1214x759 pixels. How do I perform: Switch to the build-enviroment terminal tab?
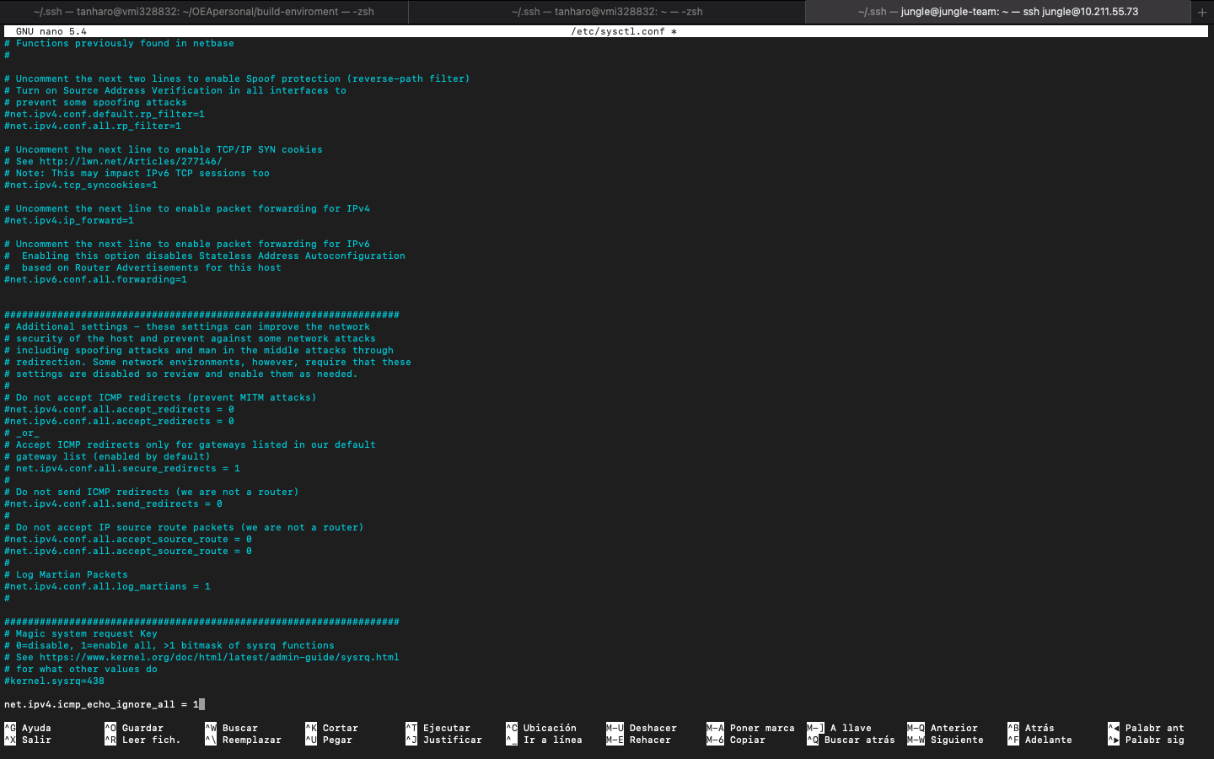204,12
